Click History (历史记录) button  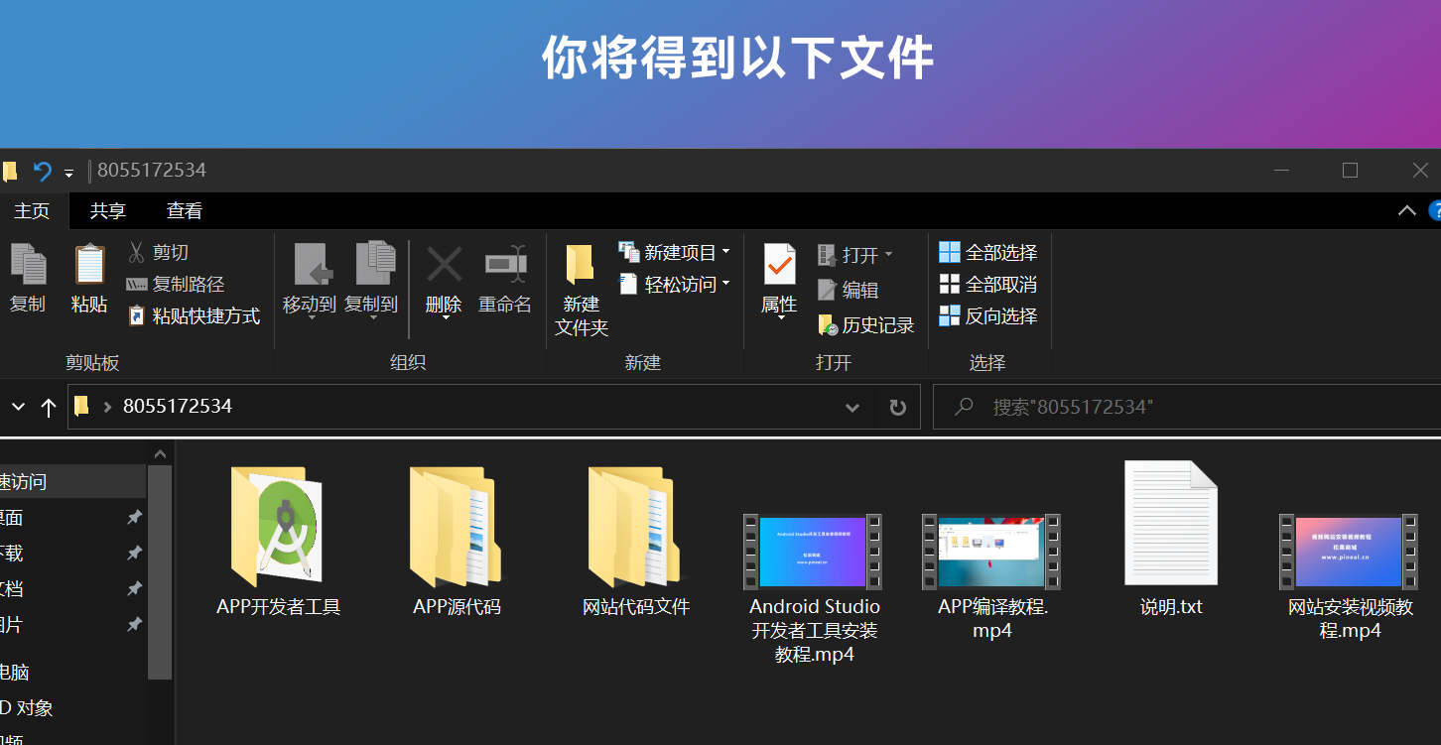(x=866, y=325)
